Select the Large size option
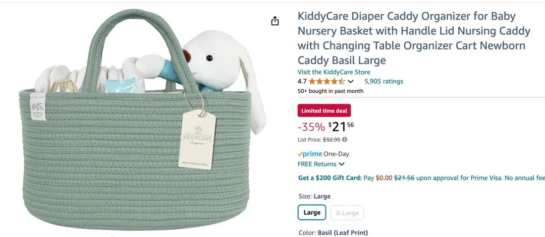545x237 pixels. pyautogui.click(x=312, y=213)
